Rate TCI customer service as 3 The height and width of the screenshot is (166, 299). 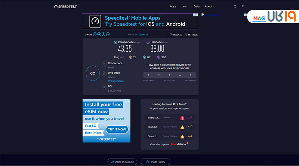(169, 75)
